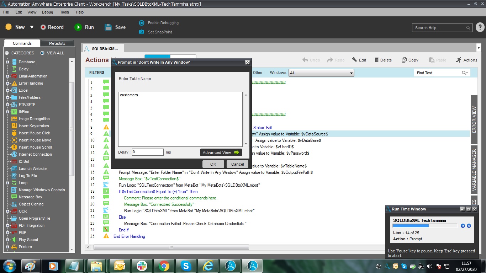Pause the bot in Run Time Window
The image size is (486, 273).
coord(463,226)
